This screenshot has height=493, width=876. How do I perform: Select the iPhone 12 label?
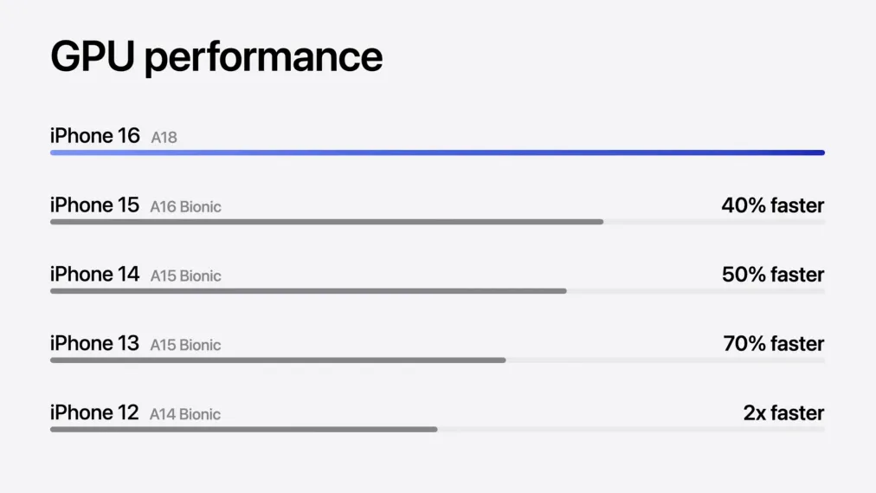(x=94, y=412)
